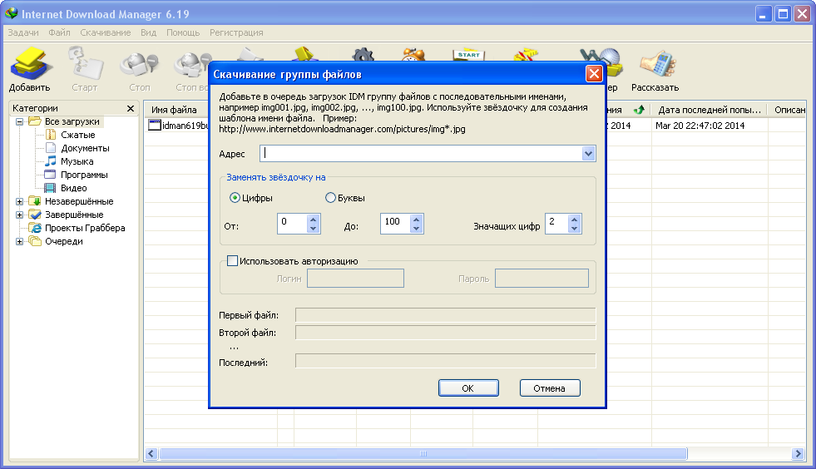This screenshot has width=816, height=469.
Task: Click the Отмена button
Action: click(x=550, y=388)
